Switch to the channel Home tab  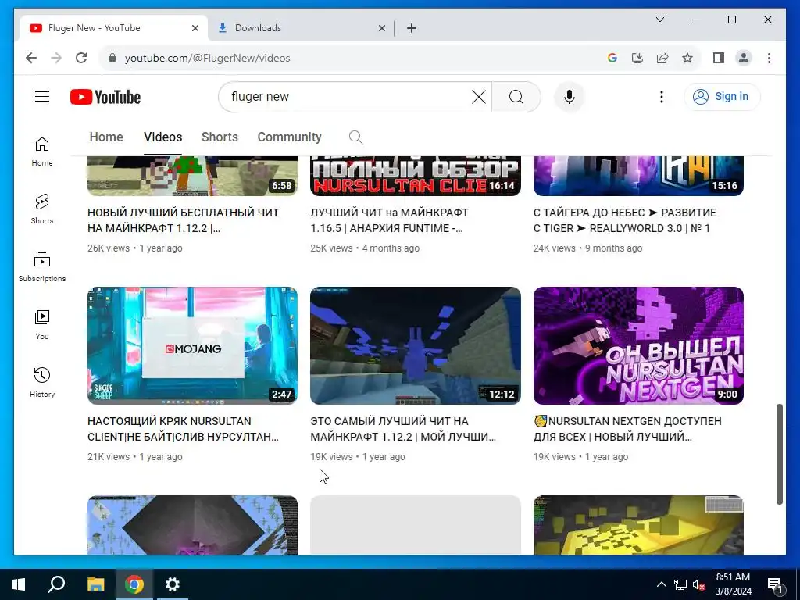coord(106,137)
